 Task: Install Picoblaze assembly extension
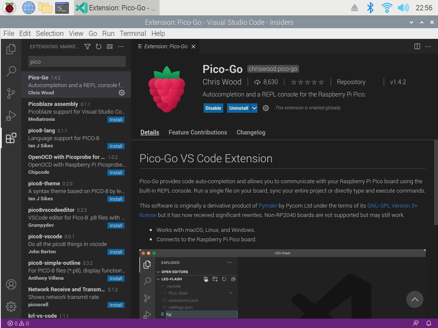tap(115, 120)
